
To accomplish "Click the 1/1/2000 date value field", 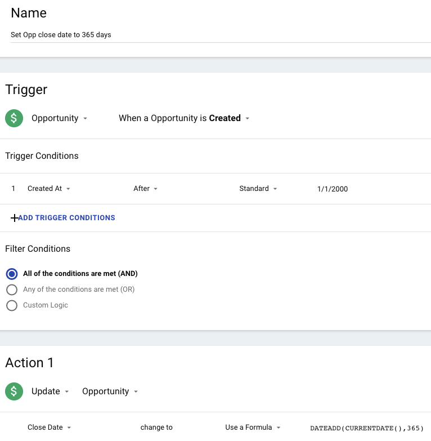I will coord(333,189).
